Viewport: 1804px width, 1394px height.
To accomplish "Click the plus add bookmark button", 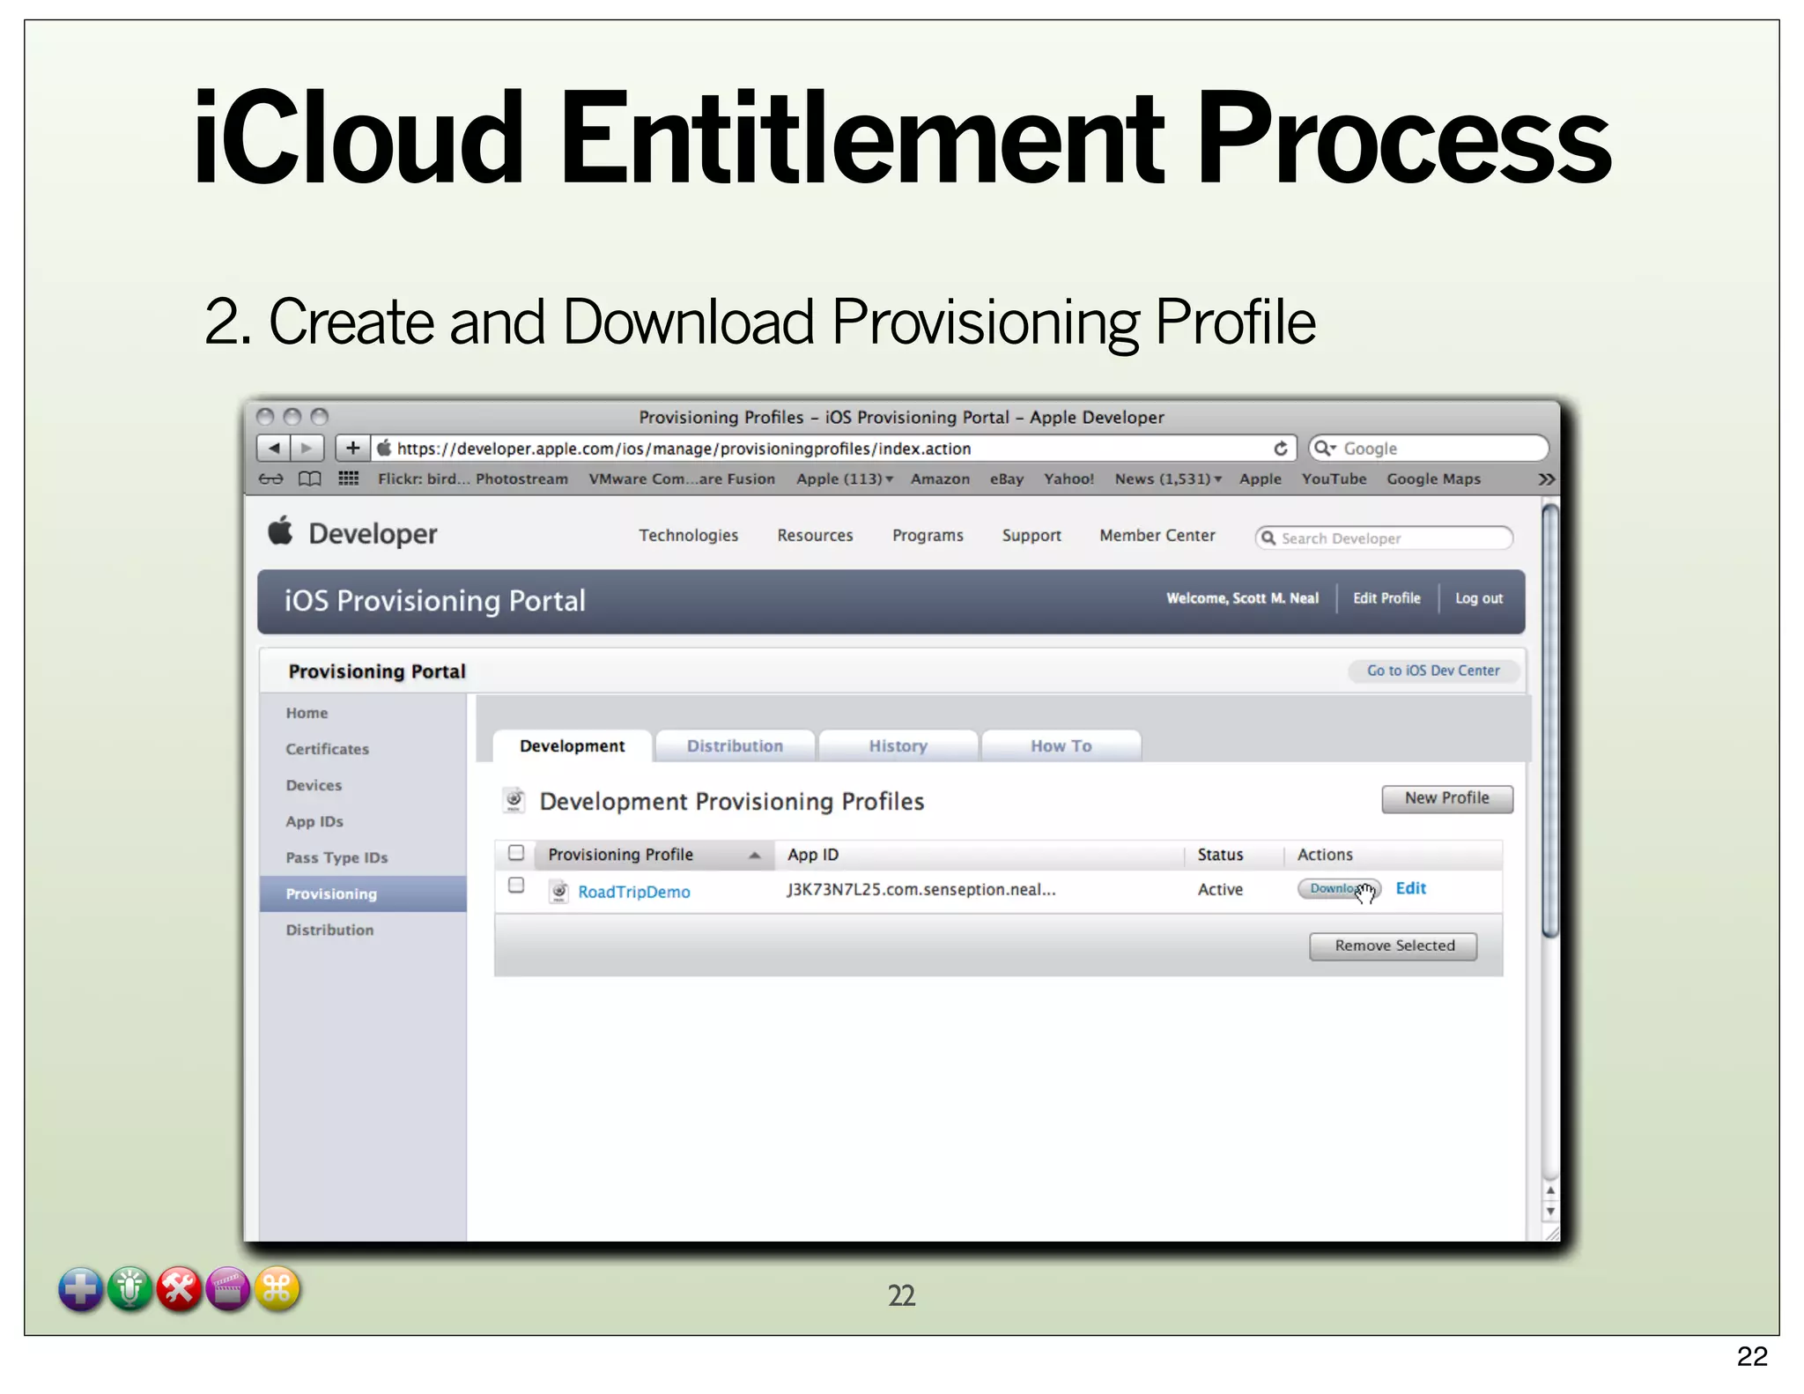I will click(x=352, y=448).
